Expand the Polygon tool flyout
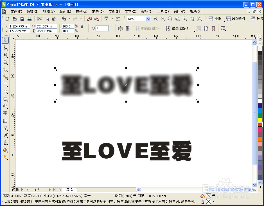Screen dimensions: 264x206 (x=8, y=101)
